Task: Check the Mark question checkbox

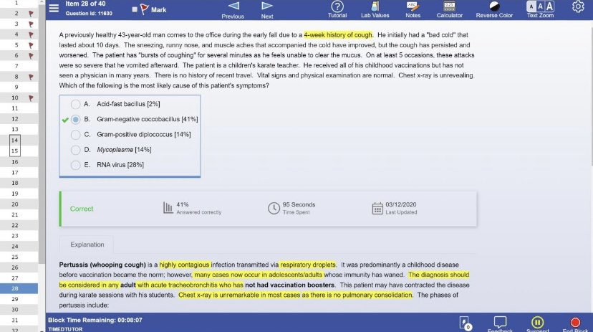Action: (x=135, y=9)
